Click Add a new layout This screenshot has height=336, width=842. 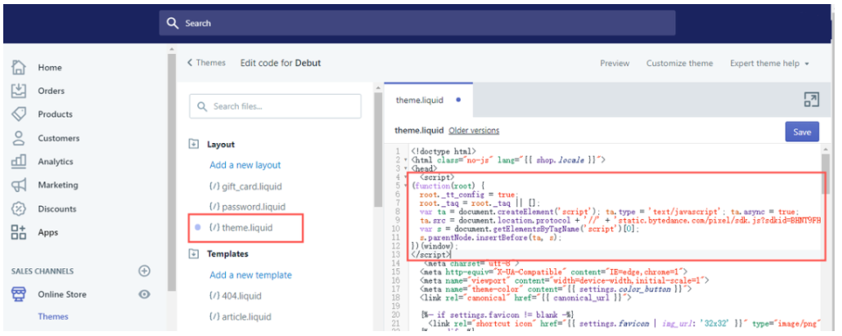point(245,165)
